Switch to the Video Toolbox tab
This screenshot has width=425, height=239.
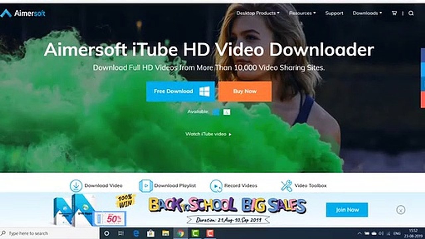(310, 186)
